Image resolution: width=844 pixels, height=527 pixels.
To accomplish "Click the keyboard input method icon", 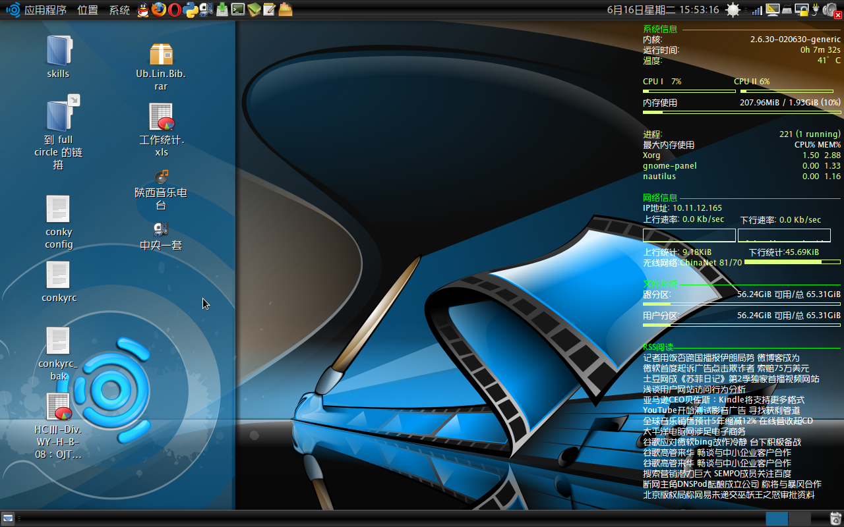I will point(787,11).
